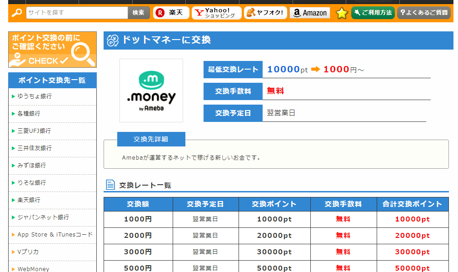Go to 楽天銀行 exchange option
Screen dimensions: 458x272
pyautogui.click(x=29, y=200)
